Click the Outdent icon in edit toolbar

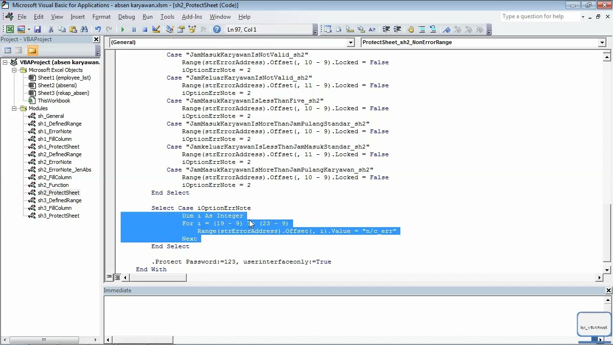pyautogui.click(x=397, y=29)
